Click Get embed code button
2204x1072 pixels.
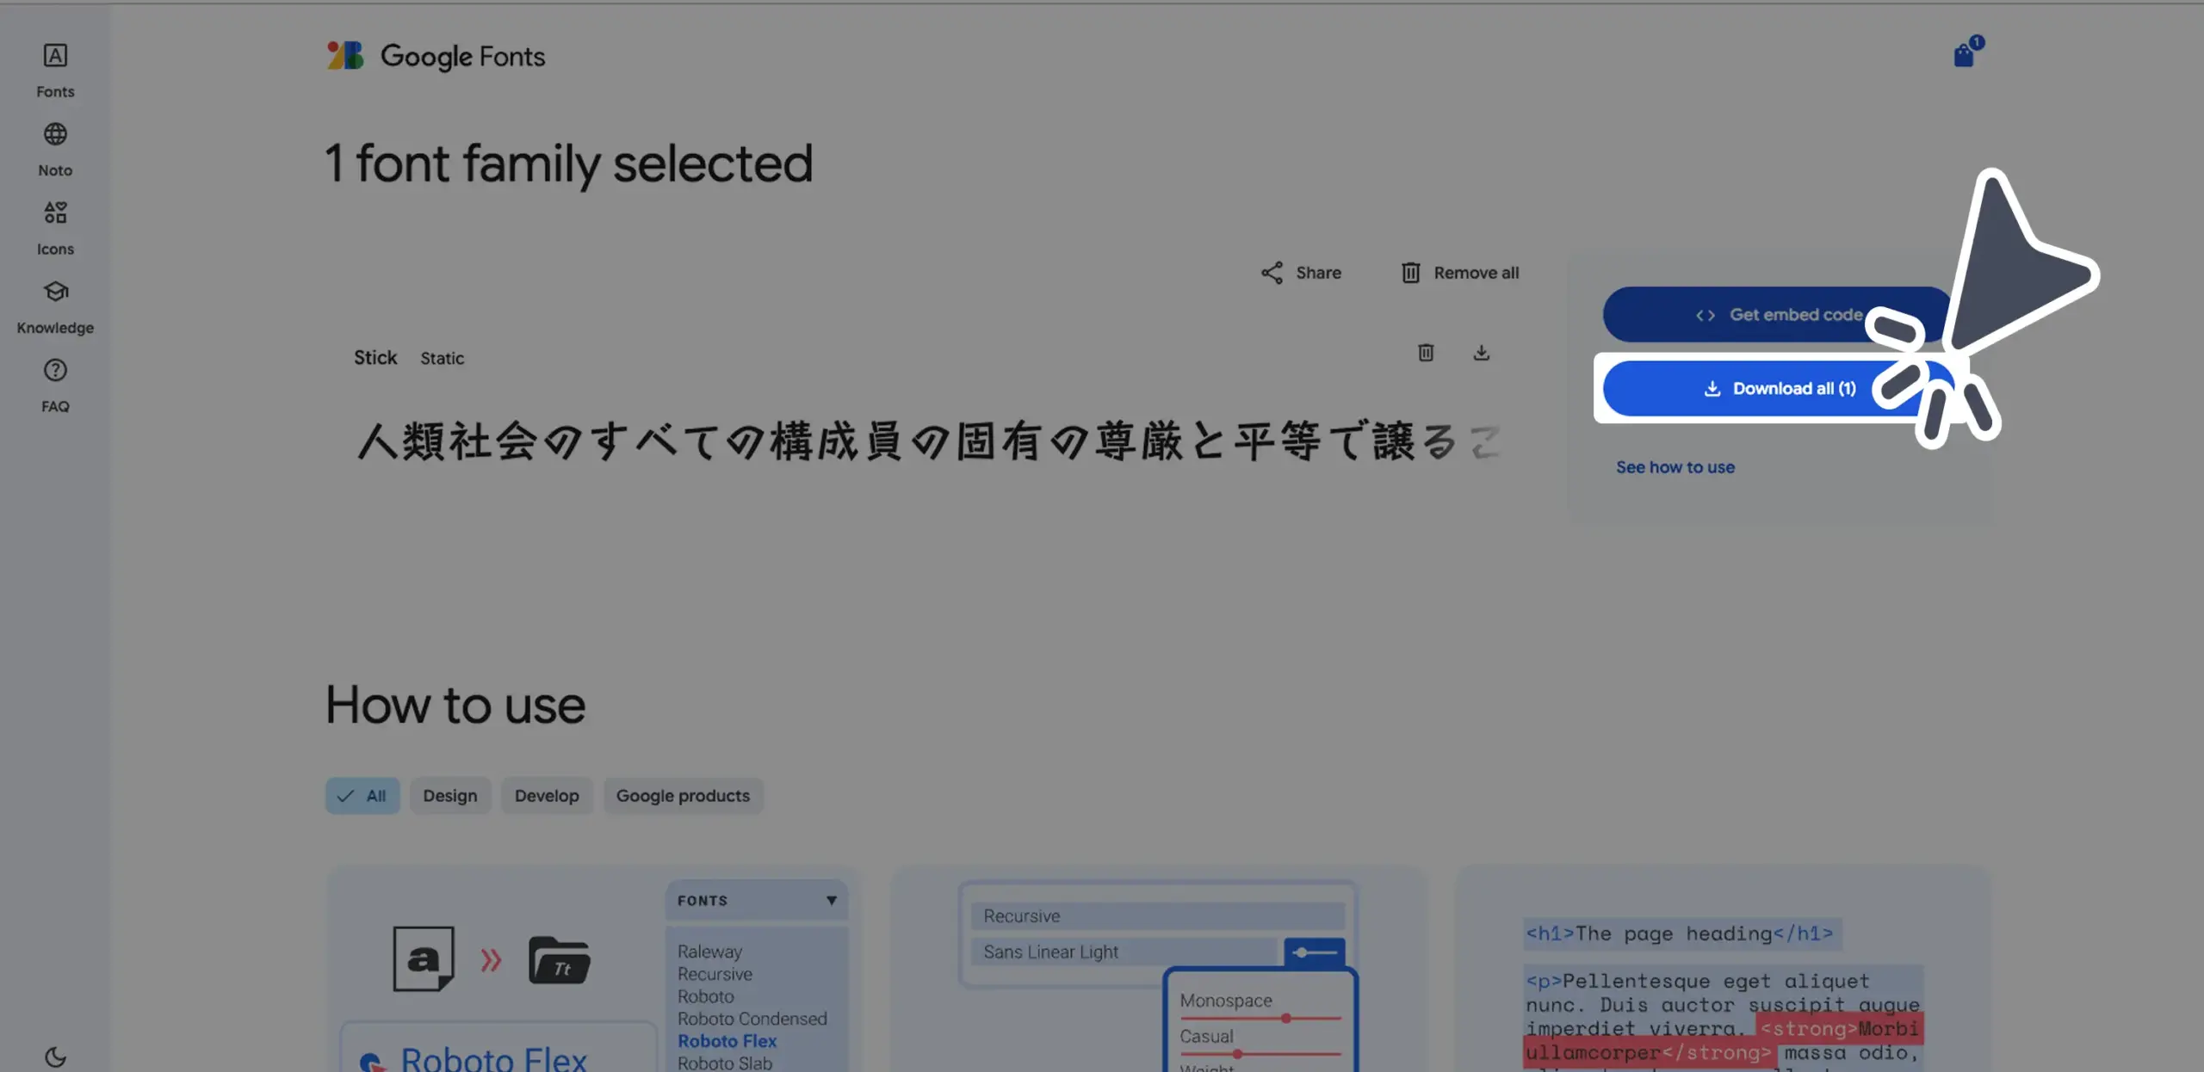click(x=1779, y=314)
